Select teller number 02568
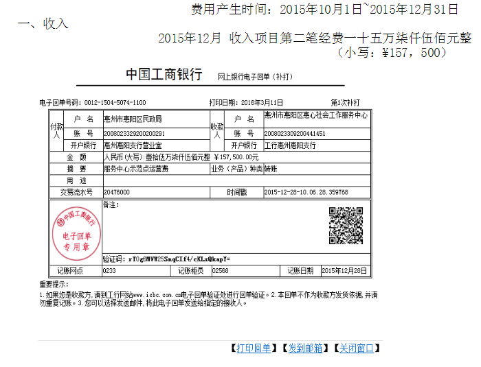The image size is (481, 367). pyautogui.click(x=221, y=271)
